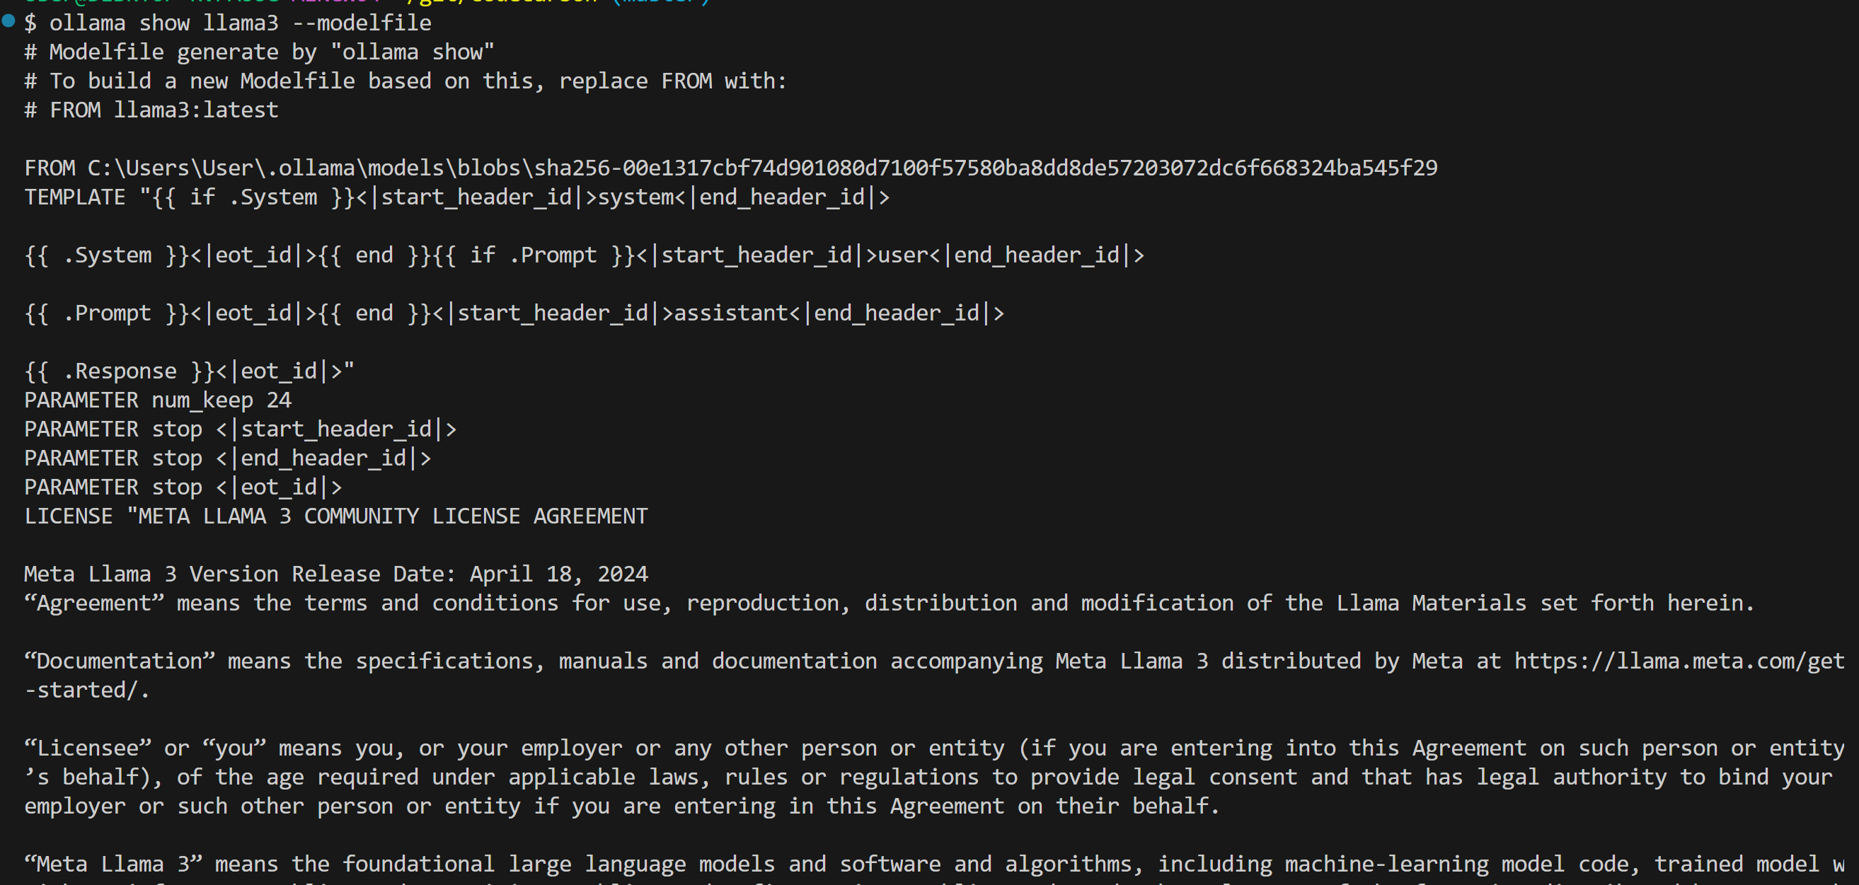Click the 'April 18, 2024' release date
The width and height of the screenshot is (1859, 885).
(x=558, y=574)
